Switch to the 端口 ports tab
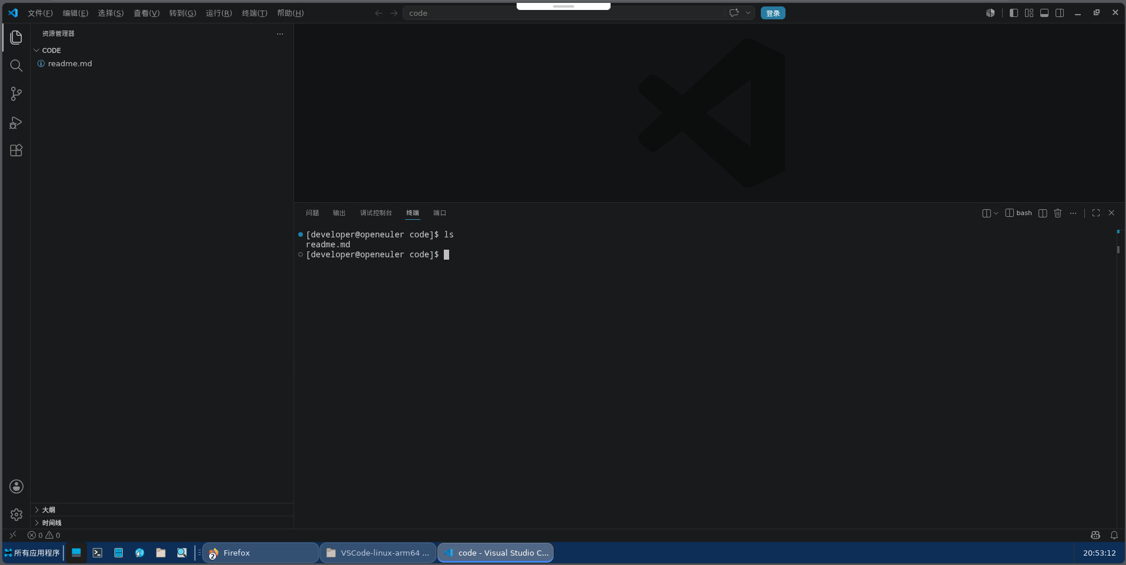The image size is (1126, 565). 440,213
